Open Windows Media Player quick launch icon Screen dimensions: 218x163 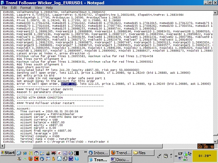point(71,153)
